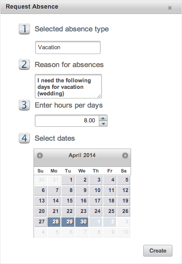
Task: Deselect April 30 in the calendar
Action: pos(82,222)
